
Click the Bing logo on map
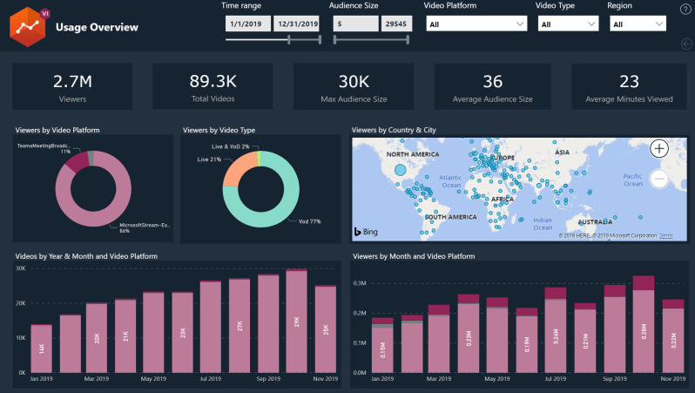(x=365, y=231)
